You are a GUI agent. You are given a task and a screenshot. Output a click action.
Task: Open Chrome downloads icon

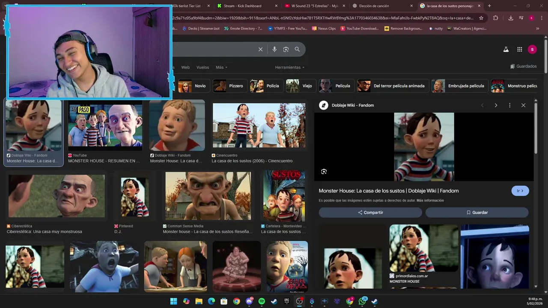coord(511,18)
